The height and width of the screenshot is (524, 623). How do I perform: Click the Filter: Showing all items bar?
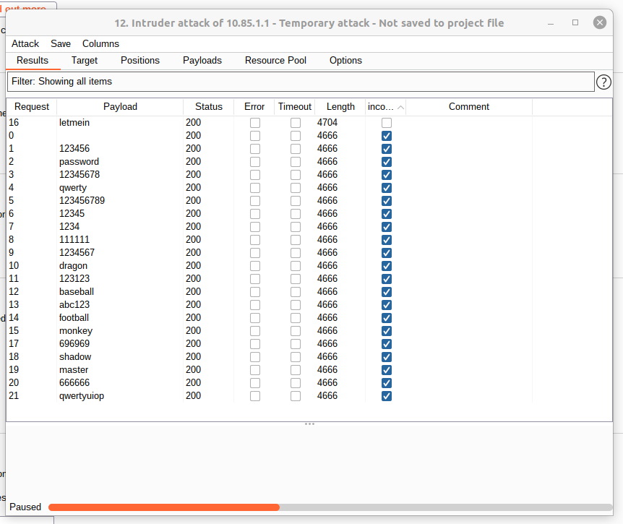tap(301, 82)
